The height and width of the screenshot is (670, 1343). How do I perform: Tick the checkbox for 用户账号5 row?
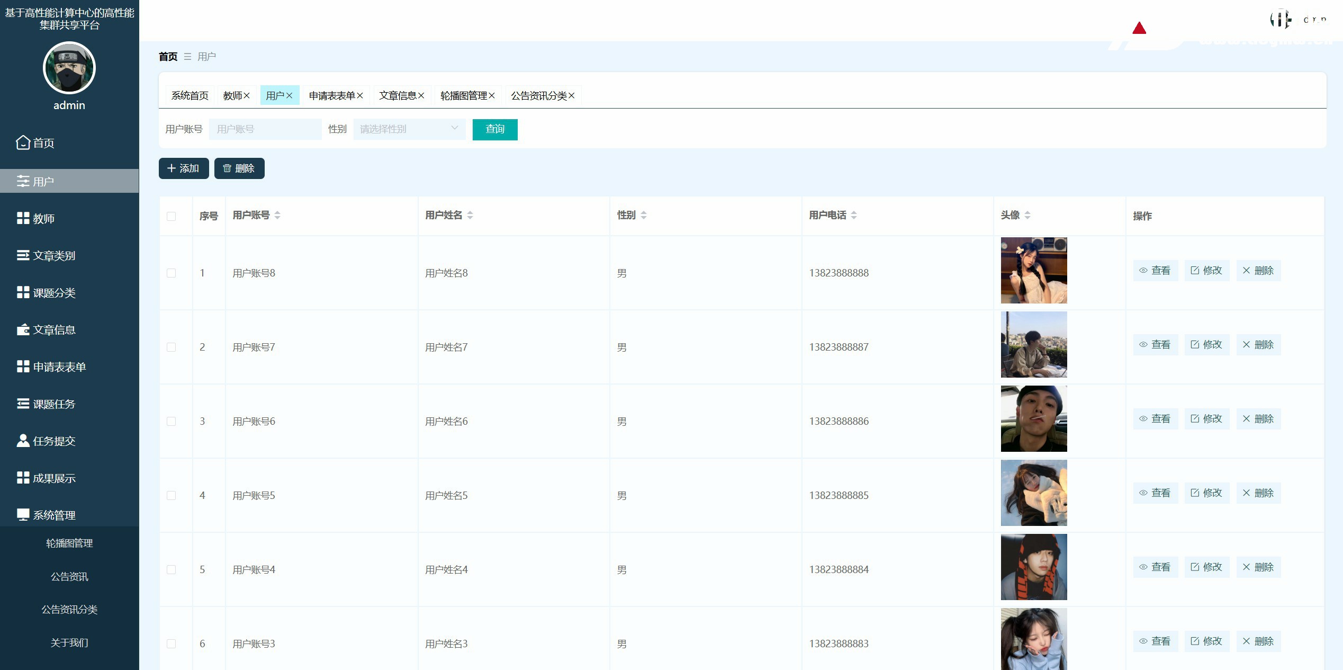click(x=171, y=495)
